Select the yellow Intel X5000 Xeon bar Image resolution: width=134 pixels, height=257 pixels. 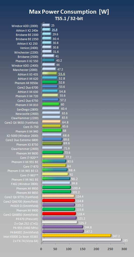[77, 236]
